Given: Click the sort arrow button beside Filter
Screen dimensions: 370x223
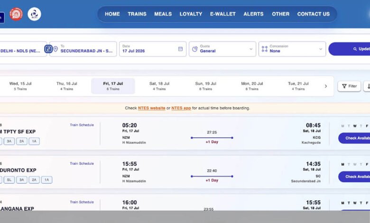Looking at the screenshot, I should [x=367, y=86].
